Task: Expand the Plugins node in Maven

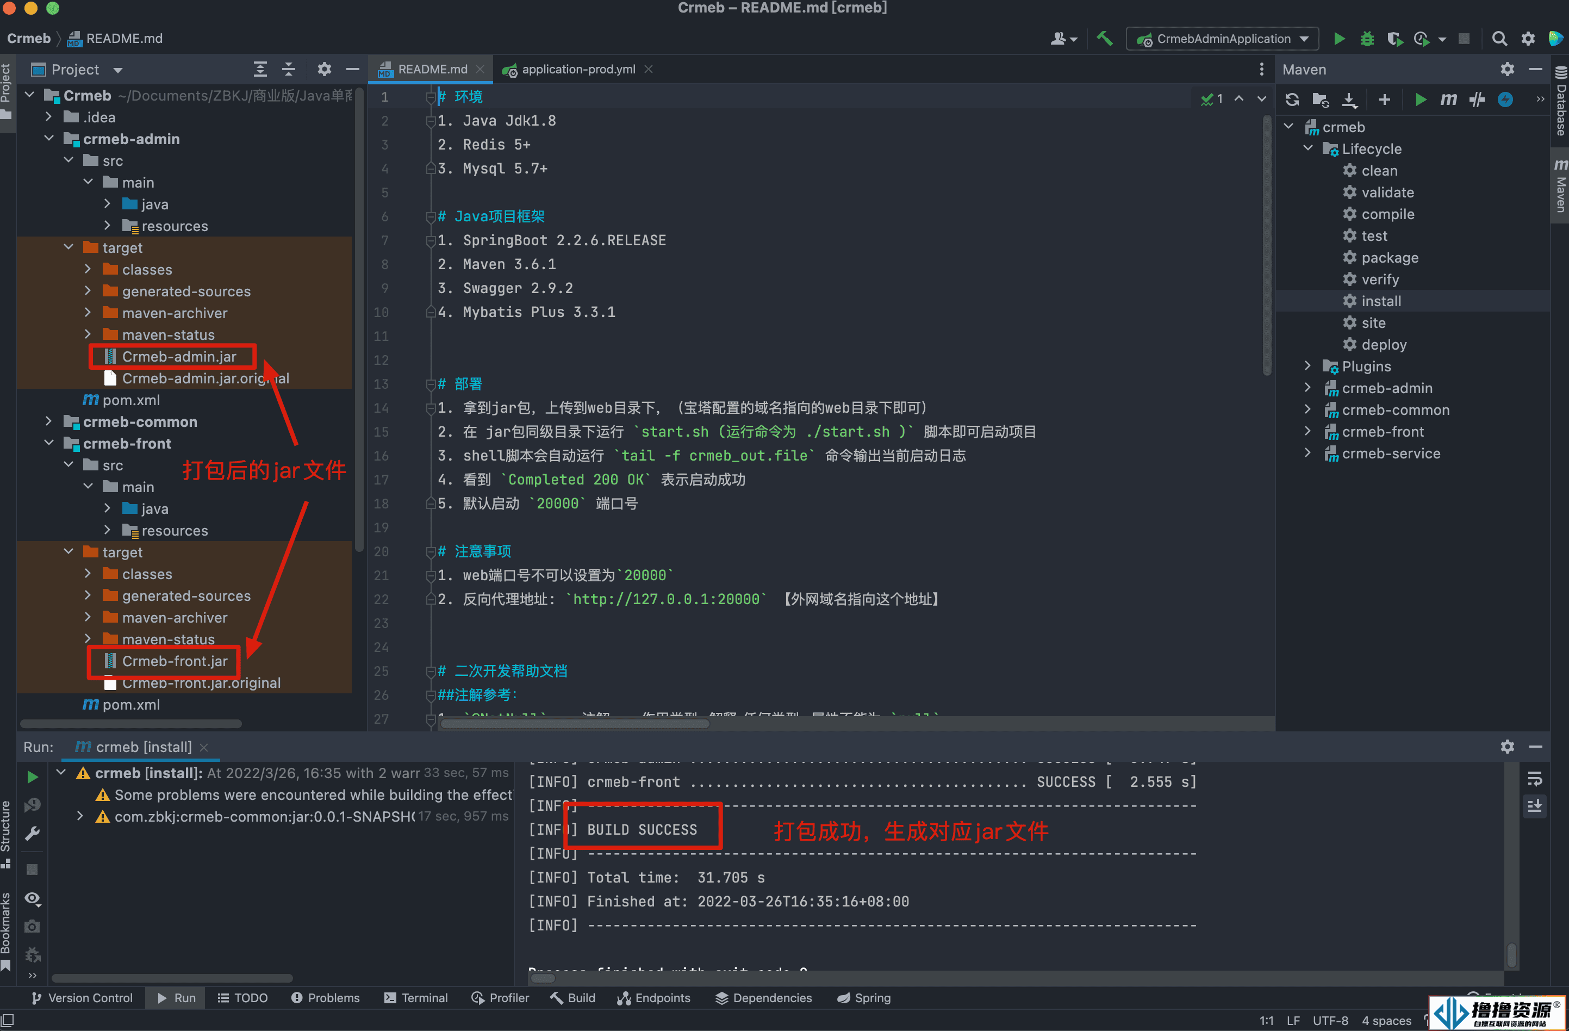Action: point(1308,366)
